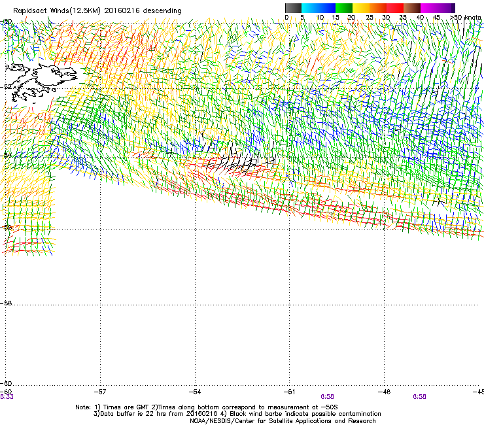Pick the blue 10-15 knots legend color
The image size is (484, 425).
click(x=327, y=8)
